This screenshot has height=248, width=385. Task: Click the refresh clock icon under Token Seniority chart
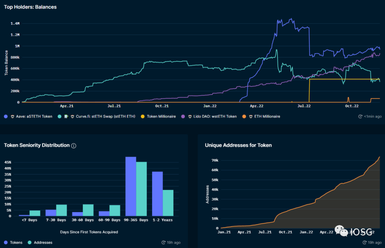[164, 243]
